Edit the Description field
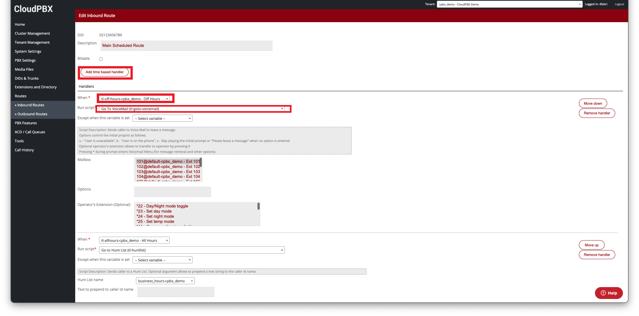 click(x=186, y=46)
